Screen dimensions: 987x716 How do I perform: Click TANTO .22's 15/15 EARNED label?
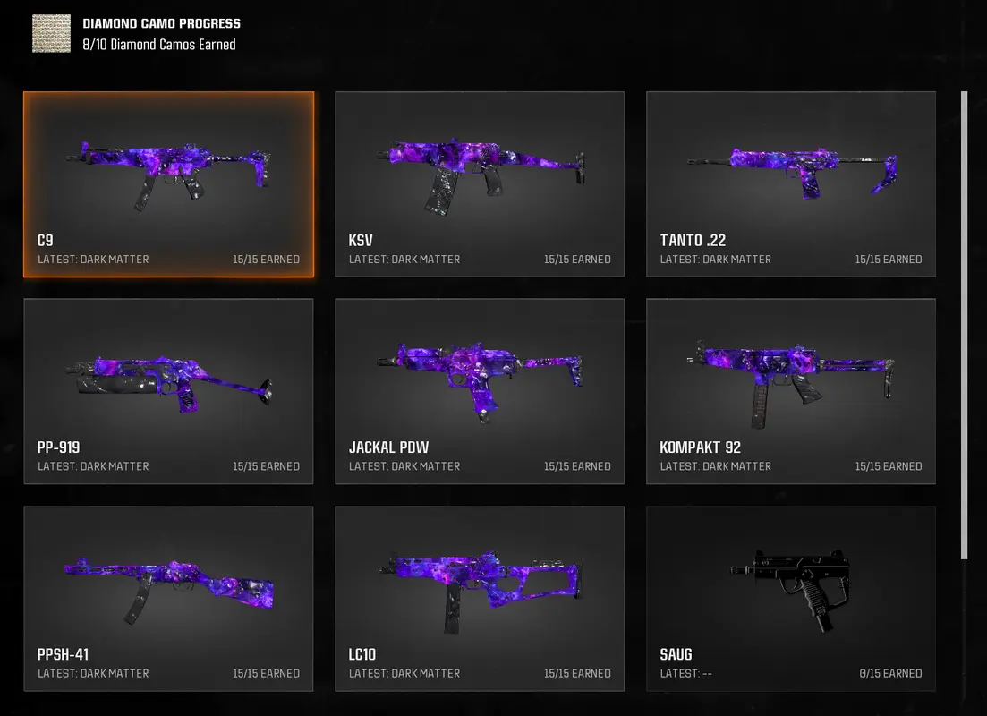(x=889, y=259)
